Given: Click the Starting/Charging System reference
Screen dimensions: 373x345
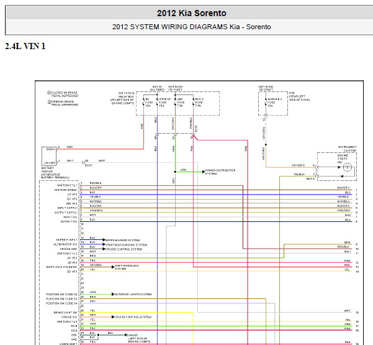Looking at the screenshot, I should [127, 245].
